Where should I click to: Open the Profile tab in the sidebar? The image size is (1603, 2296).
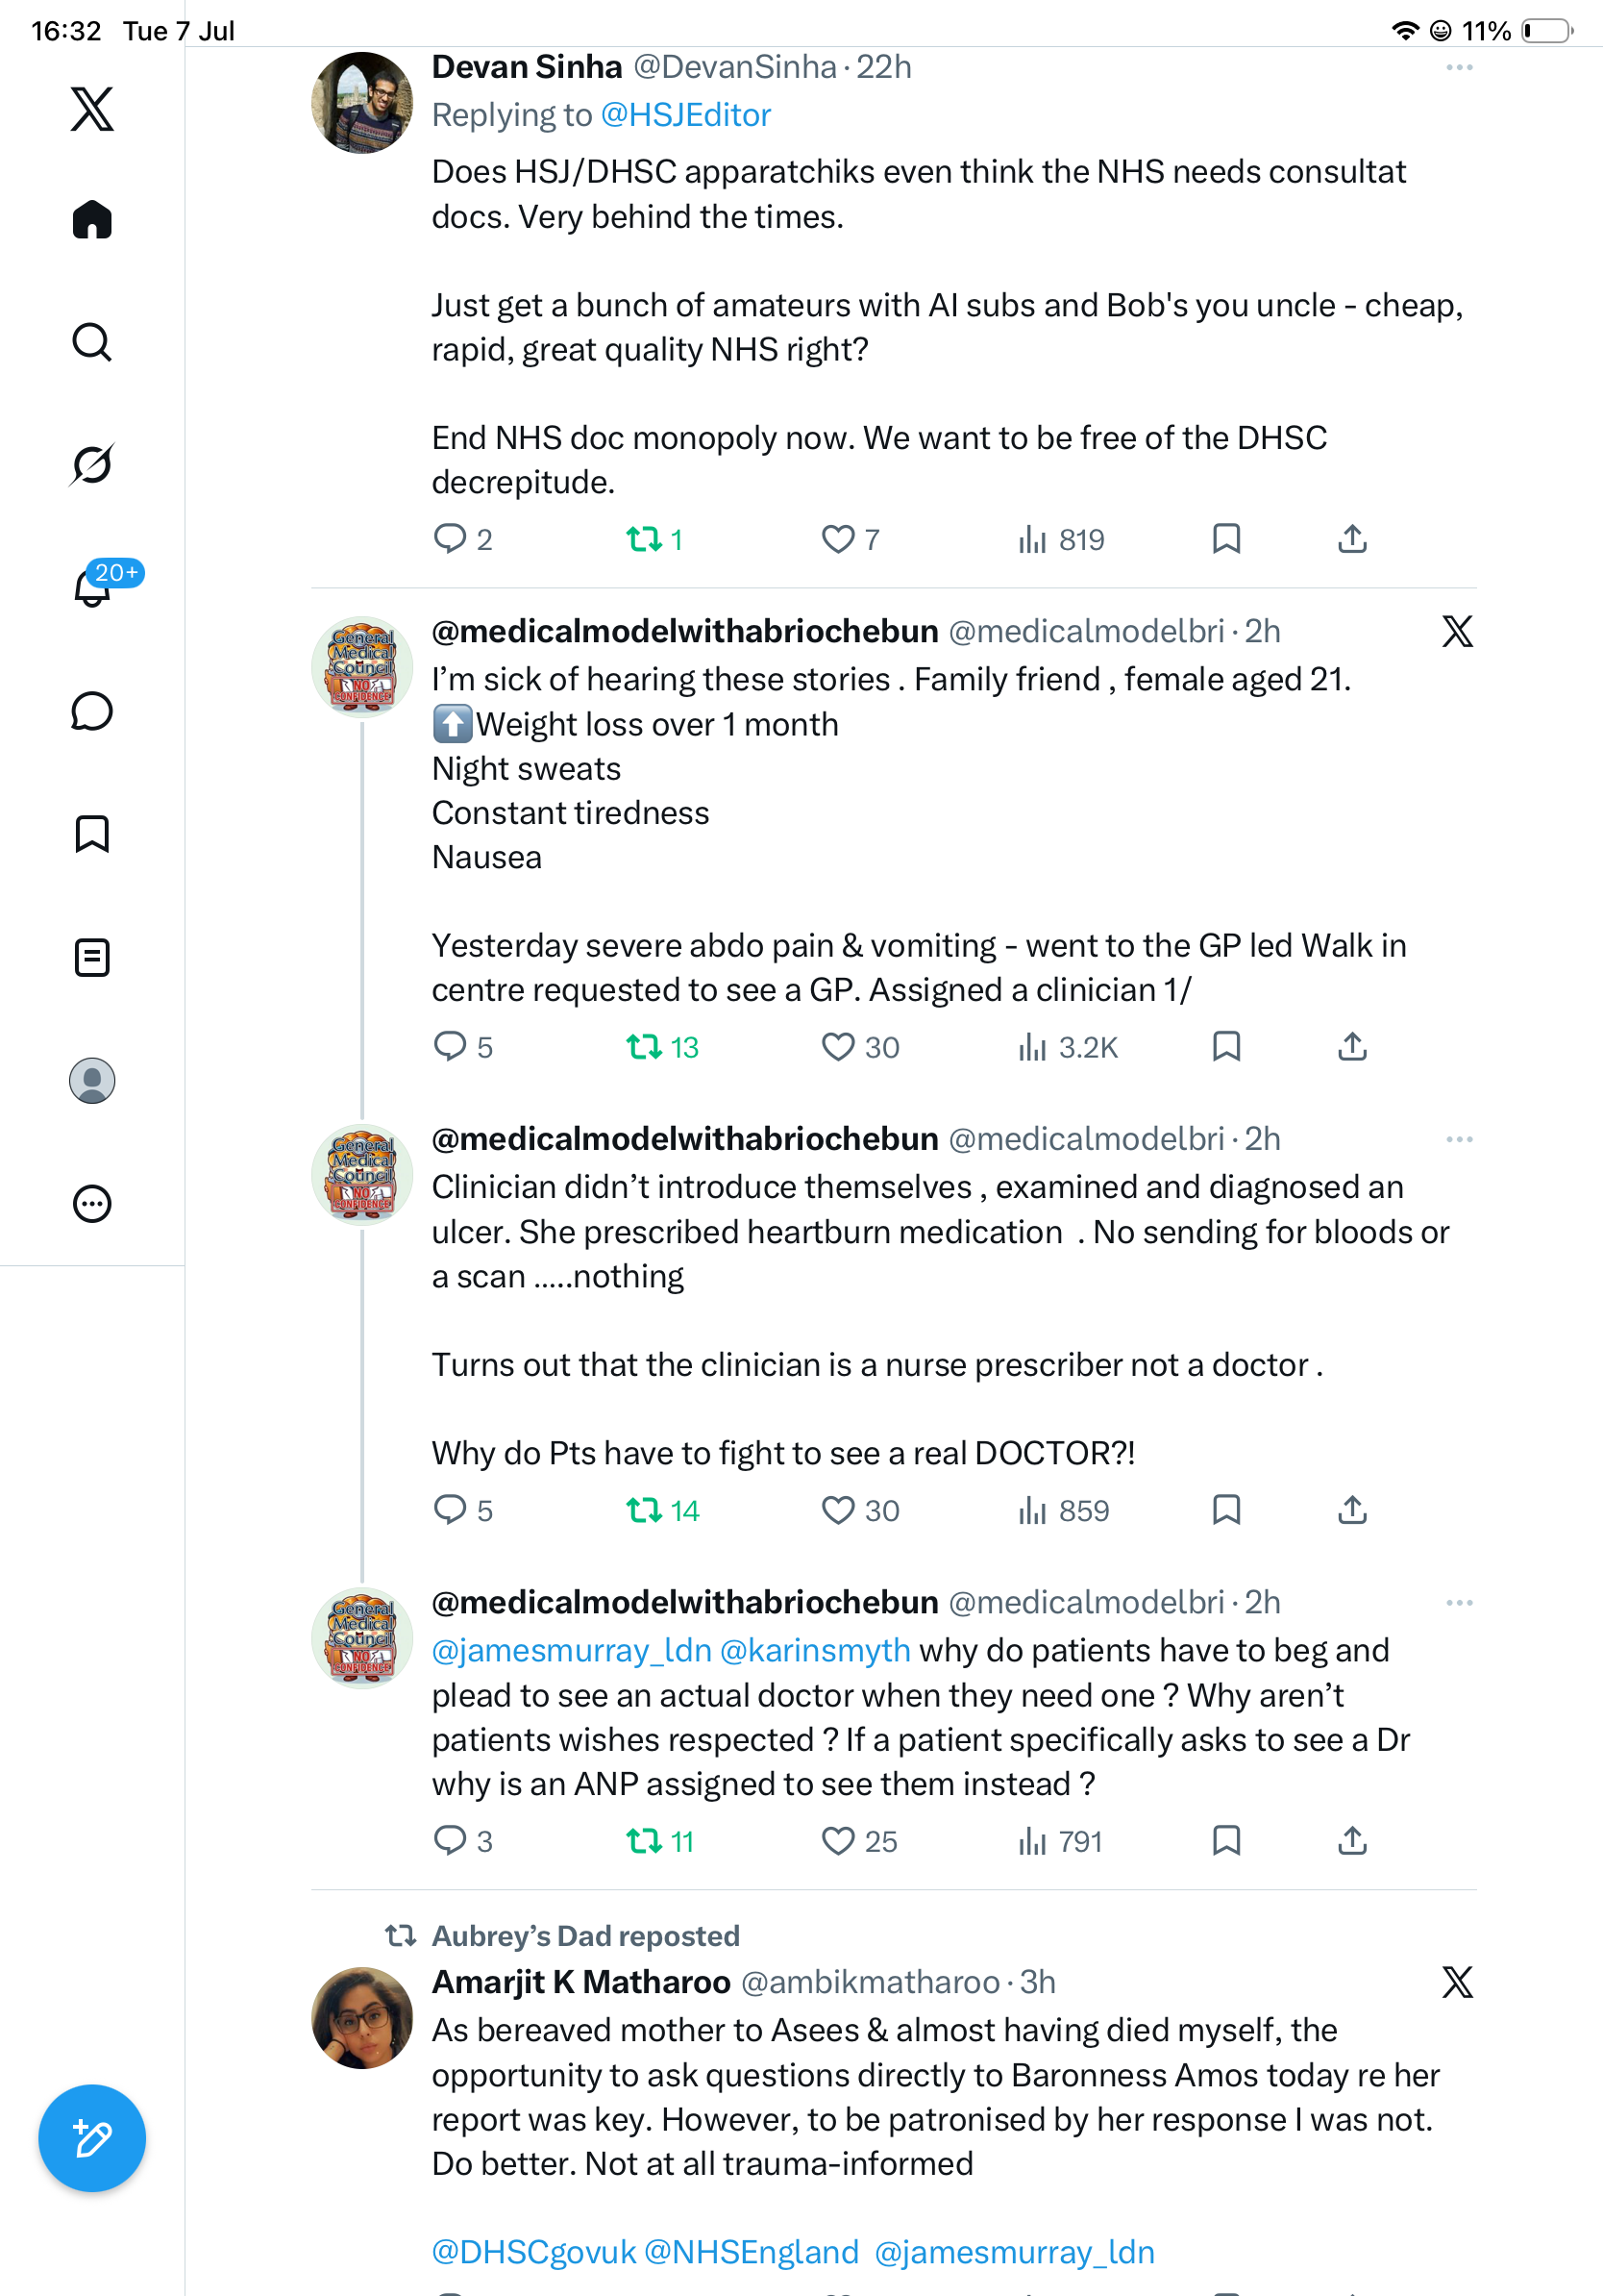[x=92, y=1081]
